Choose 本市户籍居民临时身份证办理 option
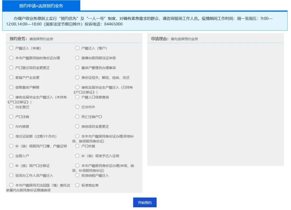This screenshot has height=210, width=291. (x=11, y=58)
